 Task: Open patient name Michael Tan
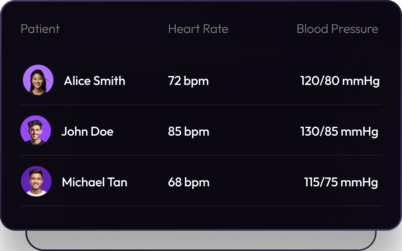coord(94,182)
